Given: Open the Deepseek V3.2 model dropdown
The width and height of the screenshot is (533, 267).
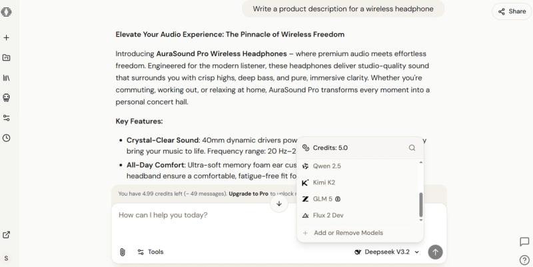Looking at the screenshot, I should point(387,252).
